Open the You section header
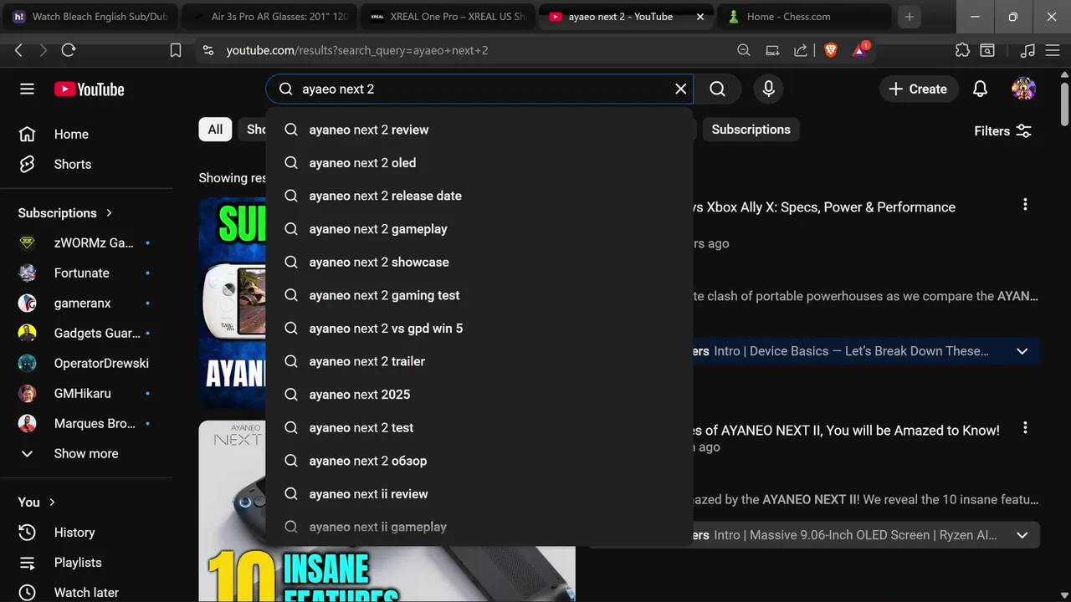The image size is (1071, 602). point(37,502)
